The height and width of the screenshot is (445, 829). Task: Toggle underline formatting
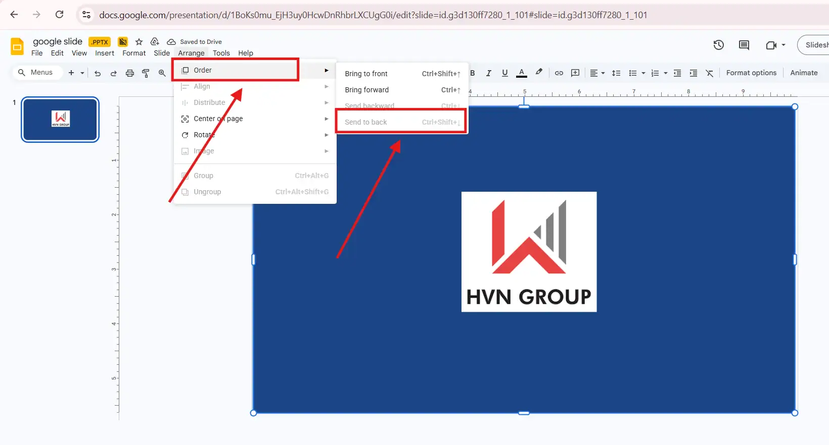504,73
